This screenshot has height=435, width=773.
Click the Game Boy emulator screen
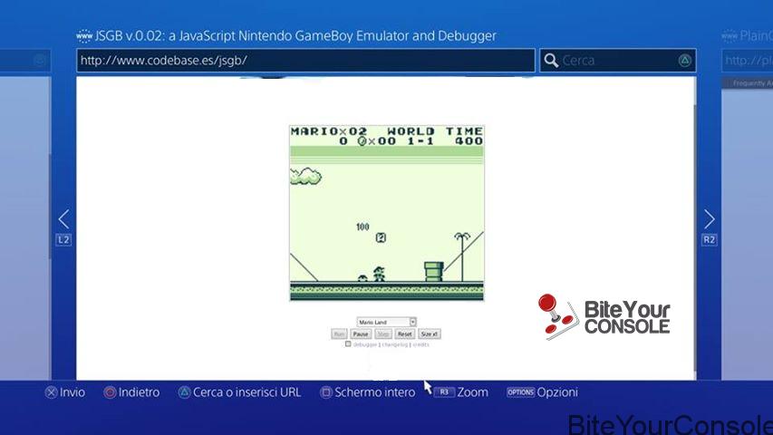(x=387, y=213)
